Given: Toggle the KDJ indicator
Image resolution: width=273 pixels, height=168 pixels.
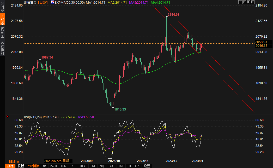Looking at the screenshot, I should coord(102,166).
